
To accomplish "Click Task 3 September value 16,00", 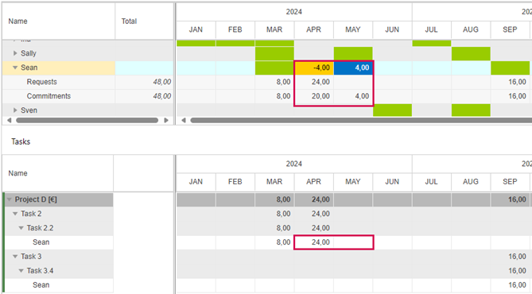I will coord(517,257).
